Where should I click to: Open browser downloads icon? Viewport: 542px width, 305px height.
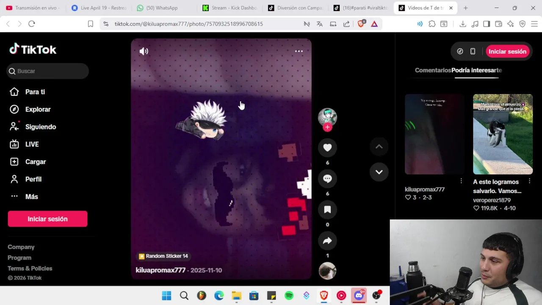click(x=463, y=24)
